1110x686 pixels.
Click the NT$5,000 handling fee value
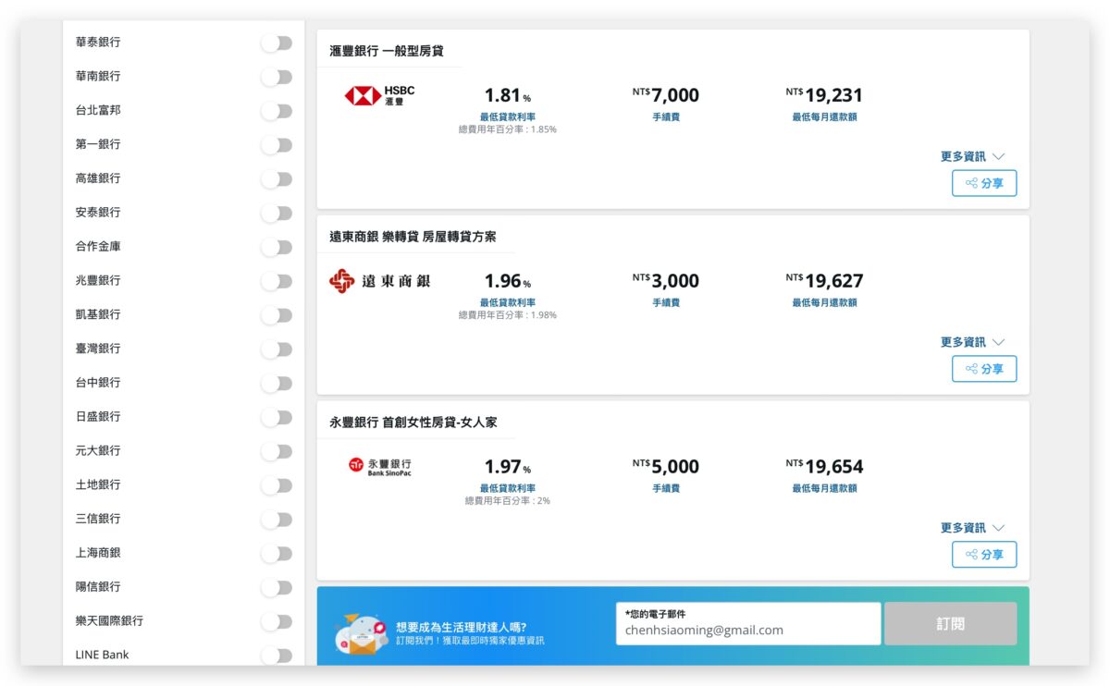666,467
